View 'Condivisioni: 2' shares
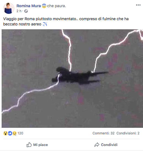This screenshot has height=151, width=143. point(128,133)
